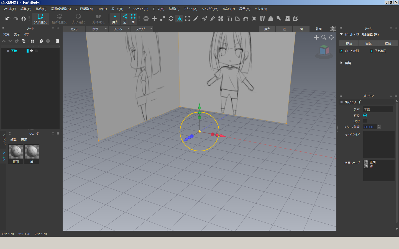This screenshot has width=399, height=249.
Task: Click the bandage patch tool icon
Action: point(221,19)
